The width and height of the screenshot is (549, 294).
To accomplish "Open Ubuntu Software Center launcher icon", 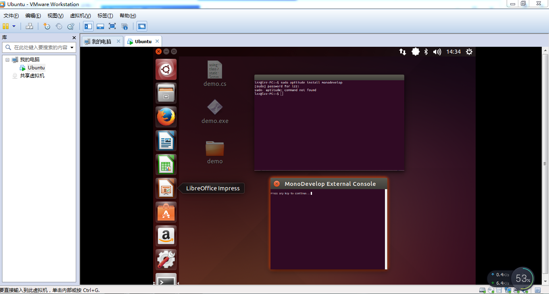I will (166, 212).
